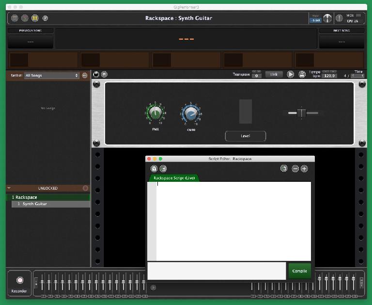This screenshot has height=305, width=372.
Task: Click the transpose stepper above value
Action: [256, 71]
